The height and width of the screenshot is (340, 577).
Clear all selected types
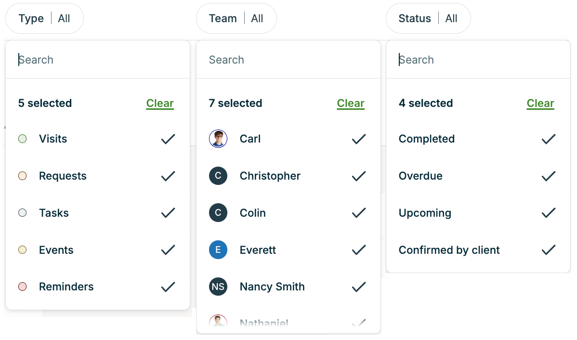[x=160, y=104]
